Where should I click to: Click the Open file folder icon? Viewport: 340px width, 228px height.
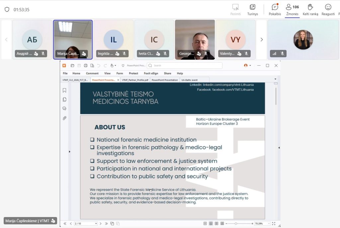[x=72, y=66]
